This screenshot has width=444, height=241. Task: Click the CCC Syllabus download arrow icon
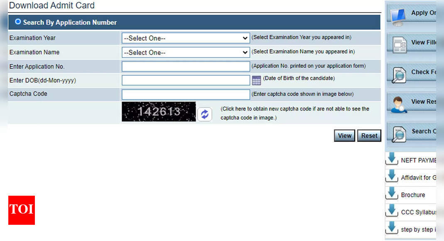[x=392, y=211]
